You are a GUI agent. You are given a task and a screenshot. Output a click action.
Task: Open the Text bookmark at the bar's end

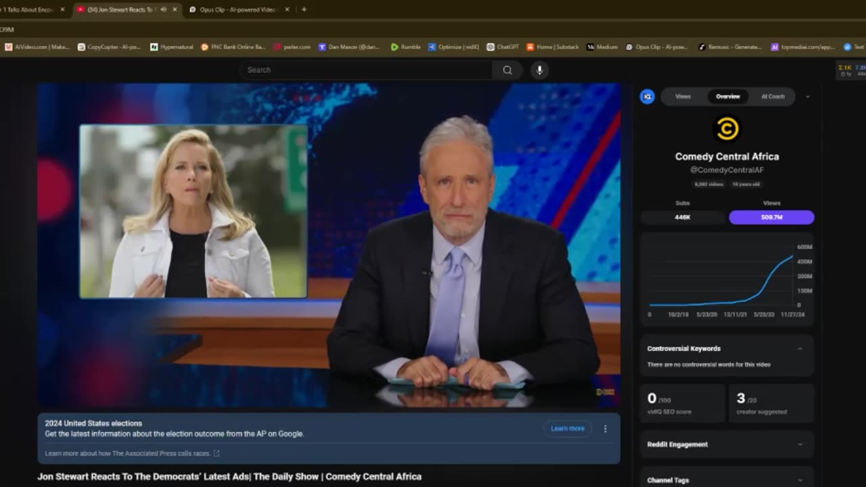coord(854,47)
